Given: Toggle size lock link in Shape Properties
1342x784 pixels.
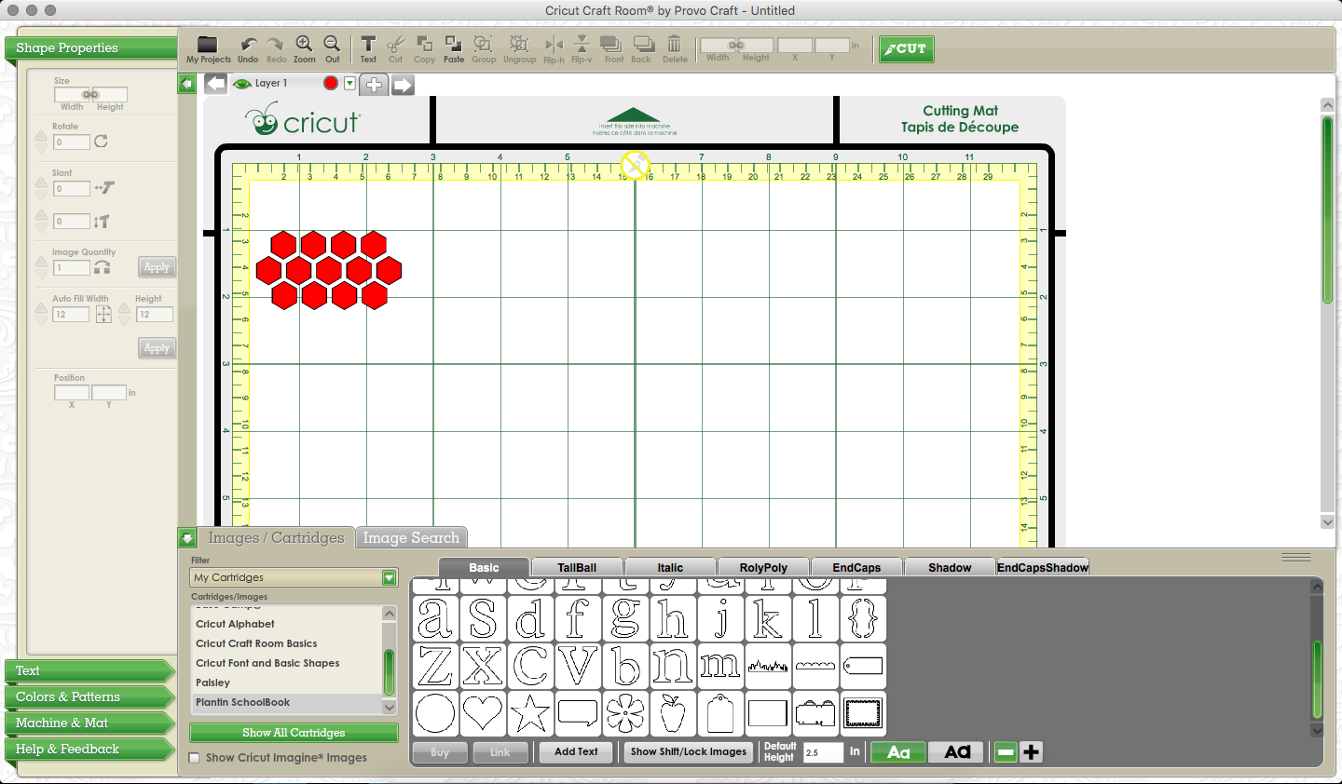Looking at the screenshot, I should [x=90, y=95].
